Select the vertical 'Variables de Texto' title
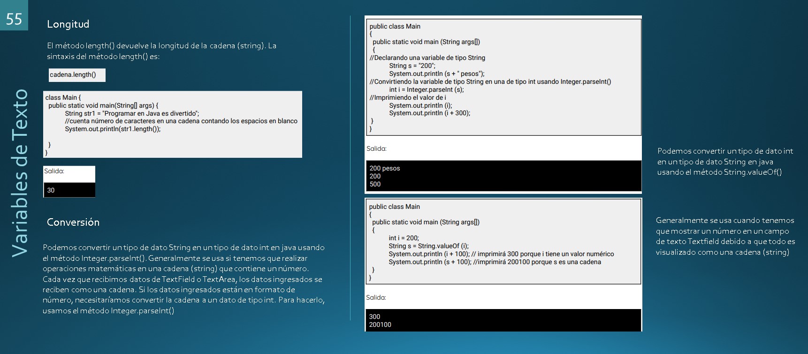The image size is (808, 354). 20,173
